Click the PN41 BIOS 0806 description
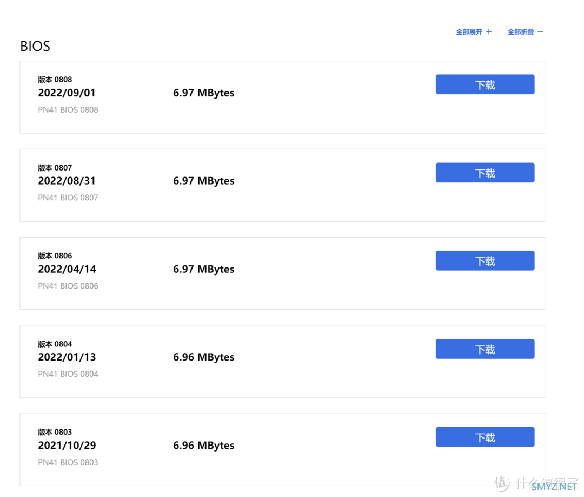 pyautogui.click(x=68, y=286)
